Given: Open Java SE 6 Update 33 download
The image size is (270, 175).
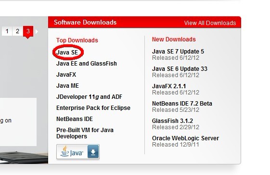Looking at the screenshot, I should click(180, 69).
